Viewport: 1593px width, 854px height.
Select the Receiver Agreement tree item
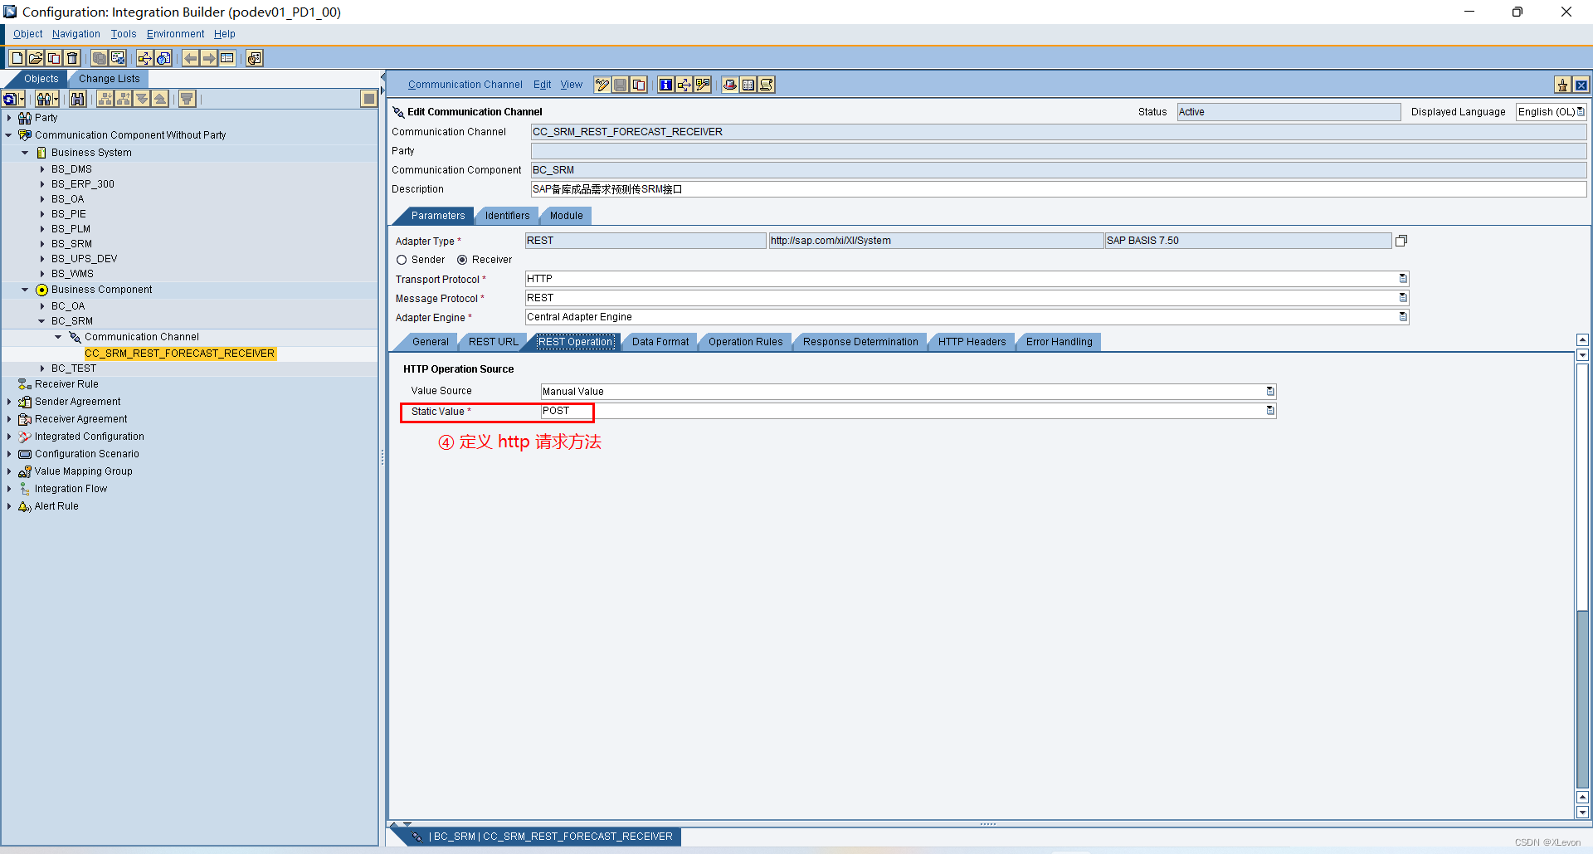80,419
